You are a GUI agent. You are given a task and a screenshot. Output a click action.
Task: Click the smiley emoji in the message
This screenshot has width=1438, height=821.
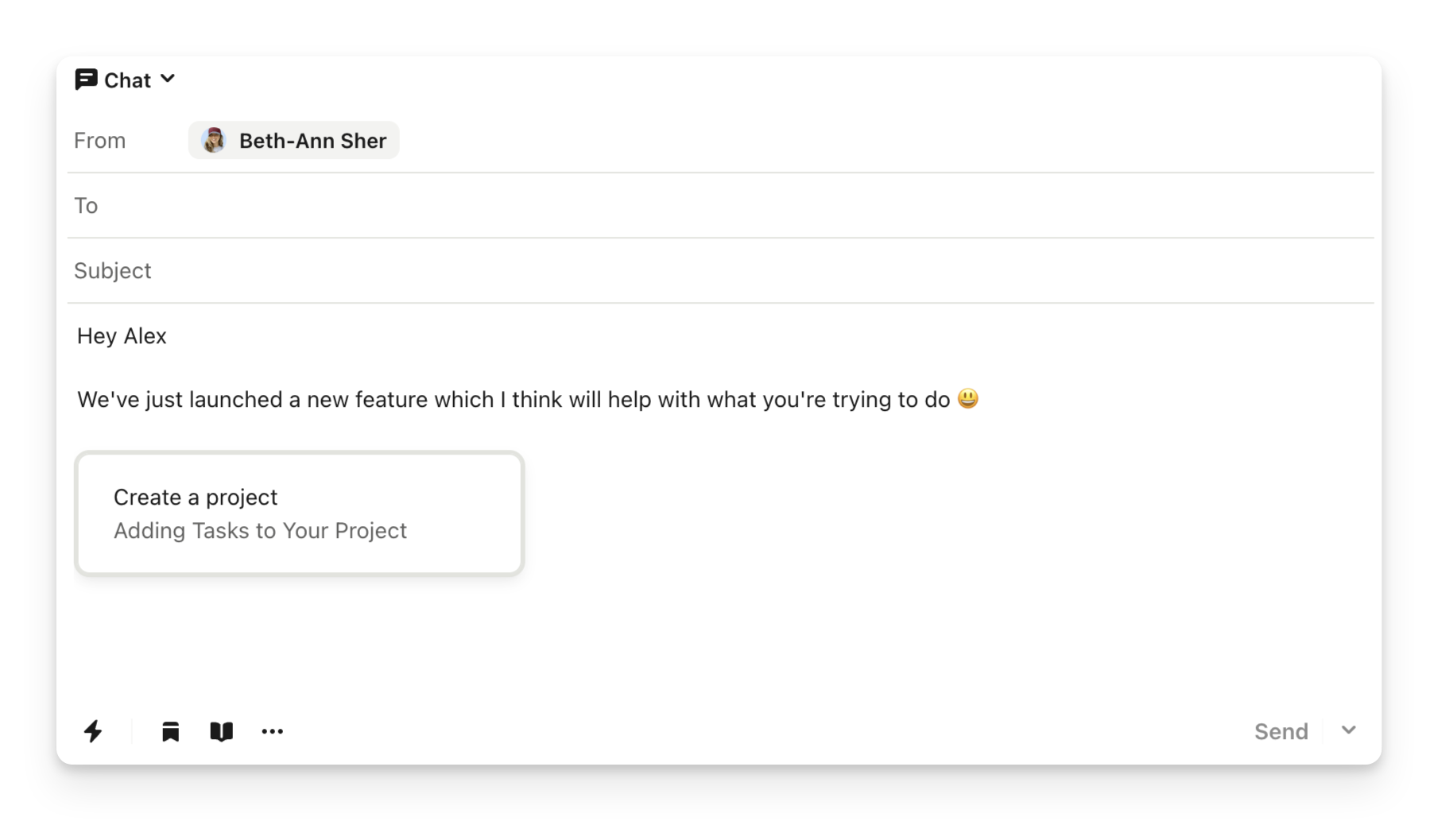tap(967, 398)
